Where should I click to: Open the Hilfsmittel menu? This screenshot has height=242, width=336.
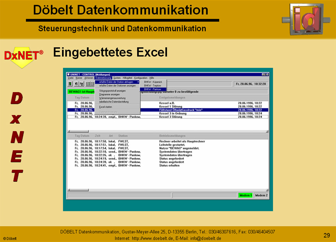pos(127,78)
